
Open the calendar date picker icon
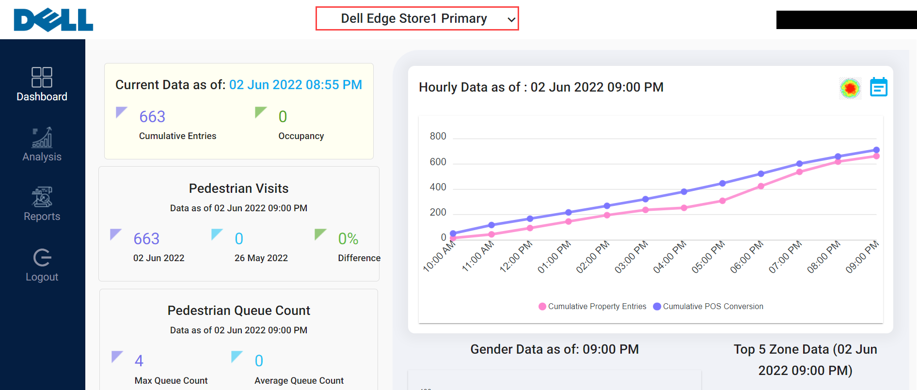879,87
